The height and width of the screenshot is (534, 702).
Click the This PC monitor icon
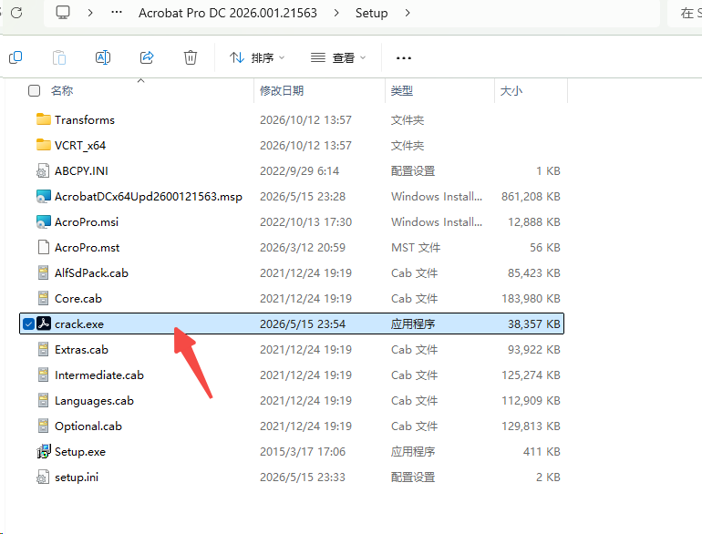[63, 12]
